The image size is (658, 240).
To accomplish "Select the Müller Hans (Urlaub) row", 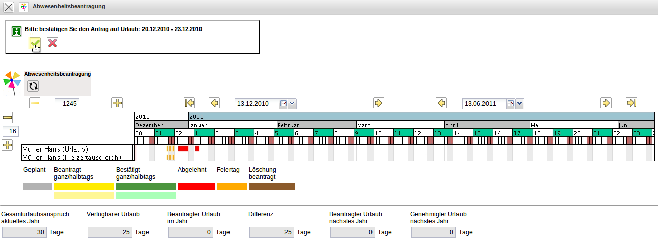I will click(x=76, y=149).
